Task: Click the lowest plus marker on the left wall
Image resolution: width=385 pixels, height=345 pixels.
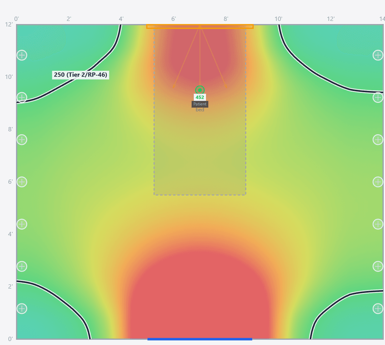Action: point(22,309)
